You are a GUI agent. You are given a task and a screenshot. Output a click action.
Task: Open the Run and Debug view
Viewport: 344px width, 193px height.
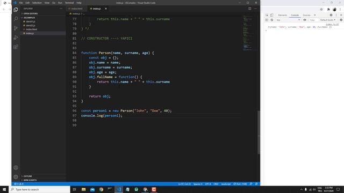(16, 38)
